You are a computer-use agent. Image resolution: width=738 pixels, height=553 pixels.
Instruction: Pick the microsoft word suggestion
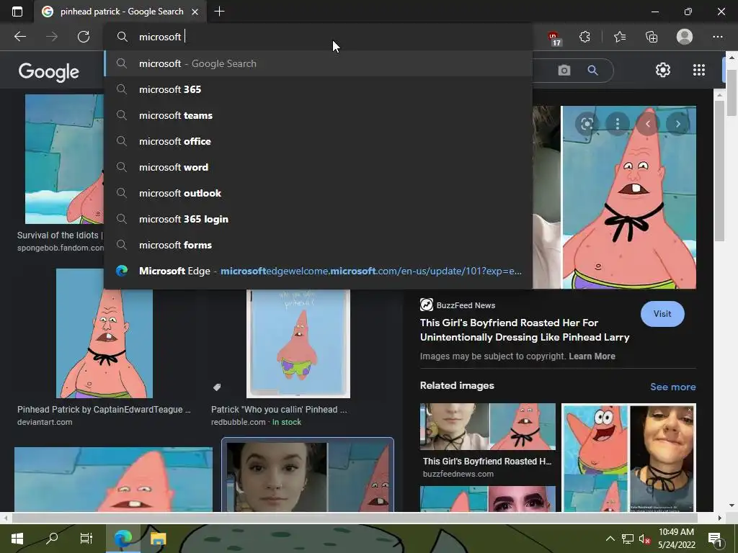[x=318, y=167]
